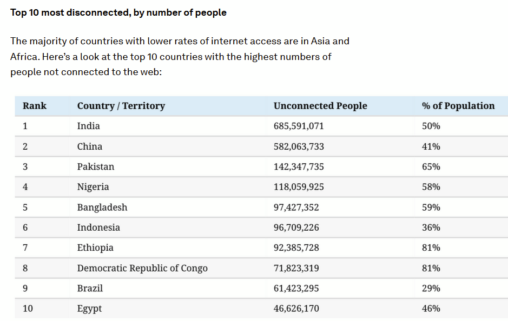Click on Ethiopia in the table
This screenshot has height=321, width=508.
(x=95, y=248)
